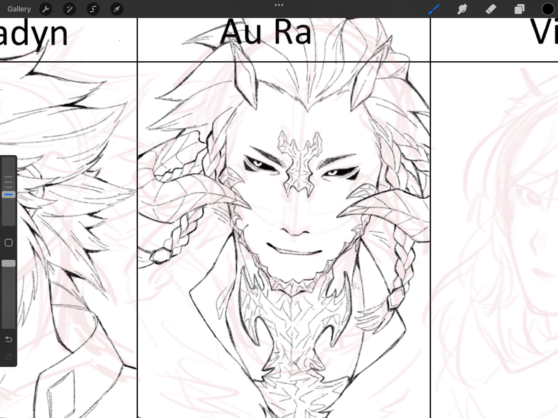Select the Eraser tool

pos(491,9)
